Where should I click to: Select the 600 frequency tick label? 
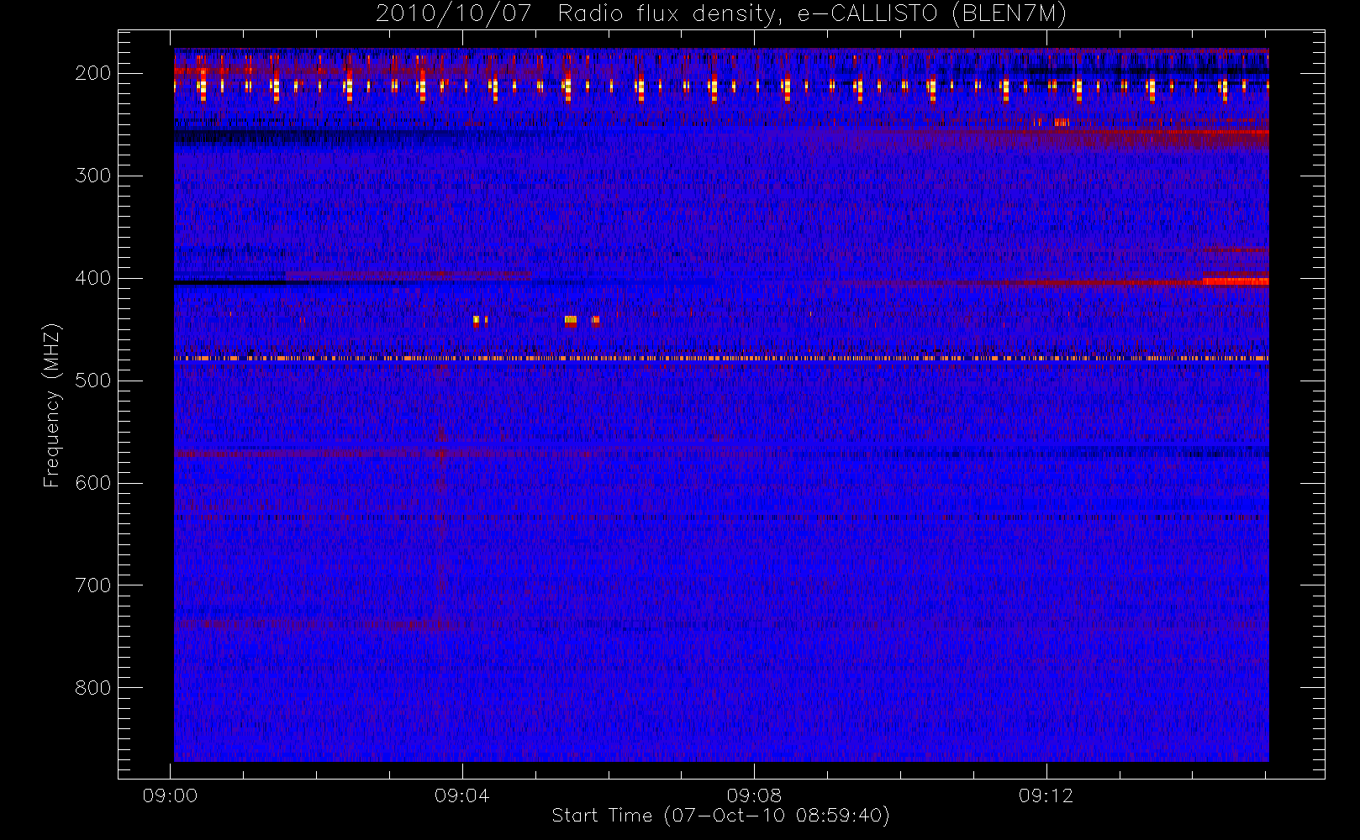point(93,483)
